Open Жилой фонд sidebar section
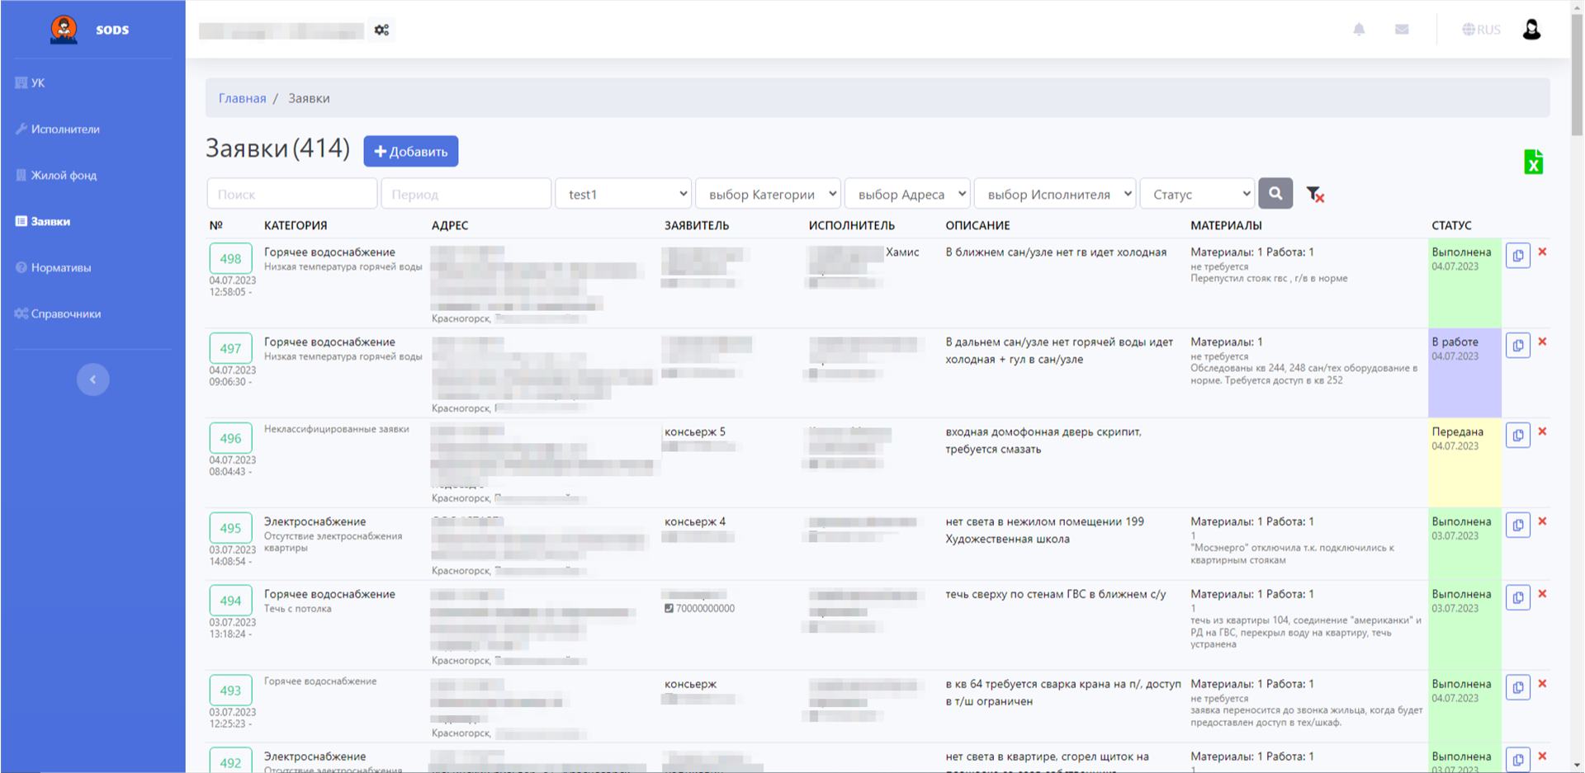 pyautogui.click(x=64, y=175)
